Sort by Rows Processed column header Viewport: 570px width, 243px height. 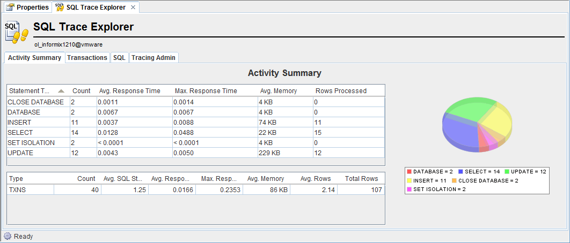click(341, 91)
